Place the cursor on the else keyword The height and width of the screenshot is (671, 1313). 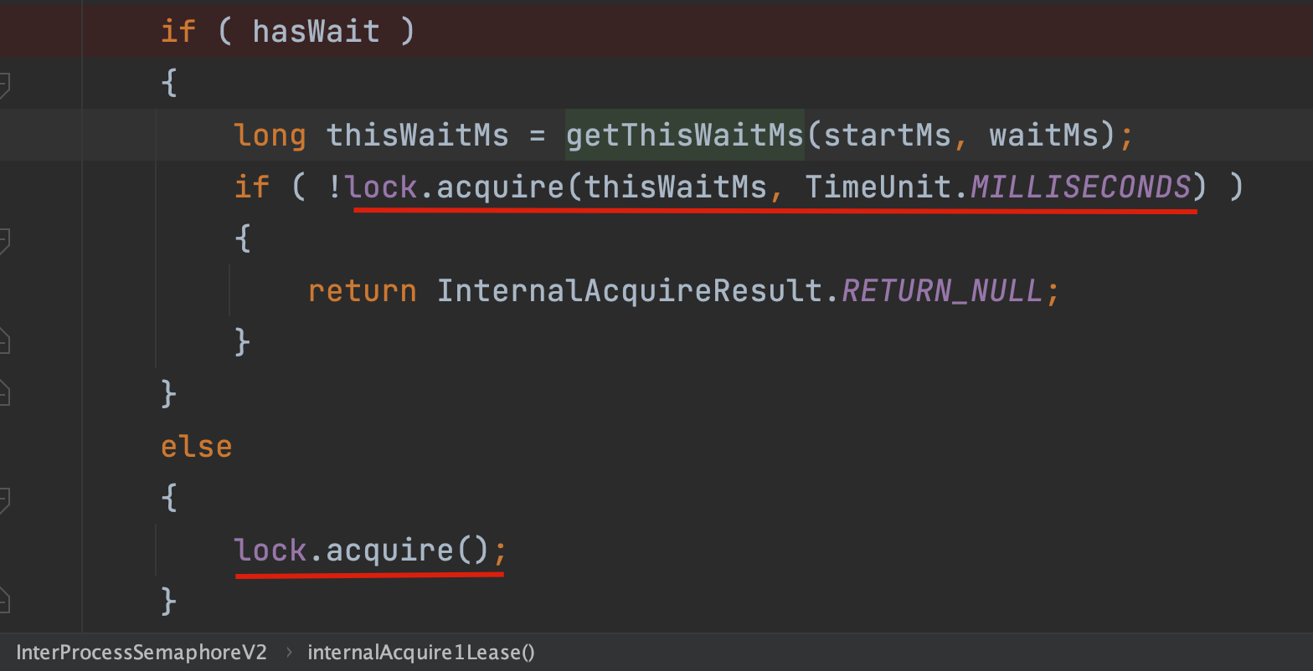click(x=196, y=446)
